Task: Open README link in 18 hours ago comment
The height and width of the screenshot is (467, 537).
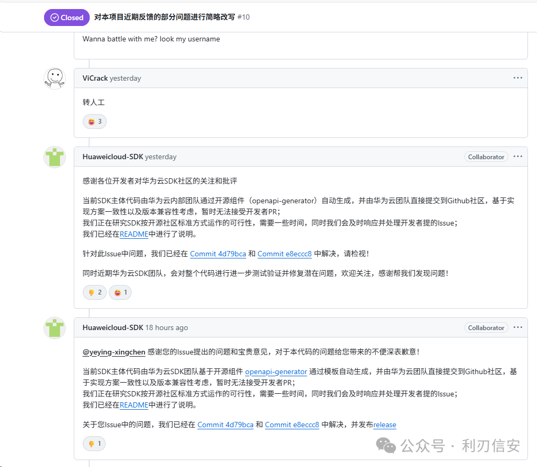Action: coord(134,405)
